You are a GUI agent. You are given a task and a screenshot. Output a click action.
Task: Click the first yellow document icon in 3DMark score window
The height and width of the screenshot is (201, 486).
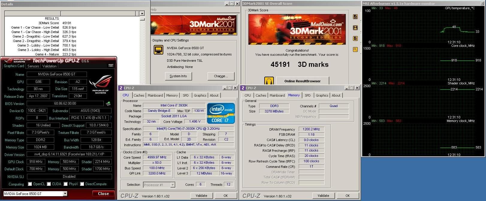pyautogui.click(x=355, y=17)
